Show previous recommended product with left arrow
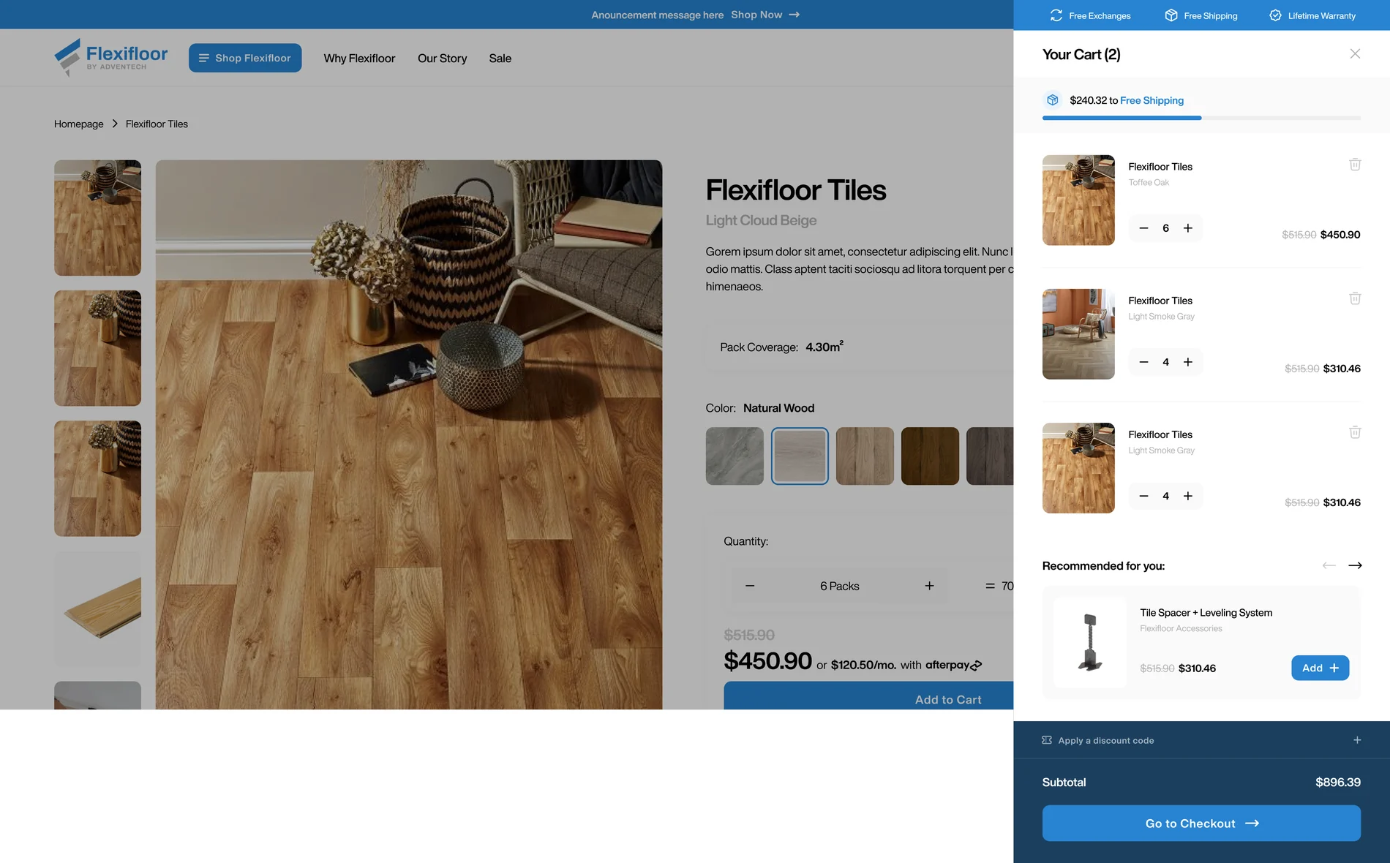 click(1329, 565)
